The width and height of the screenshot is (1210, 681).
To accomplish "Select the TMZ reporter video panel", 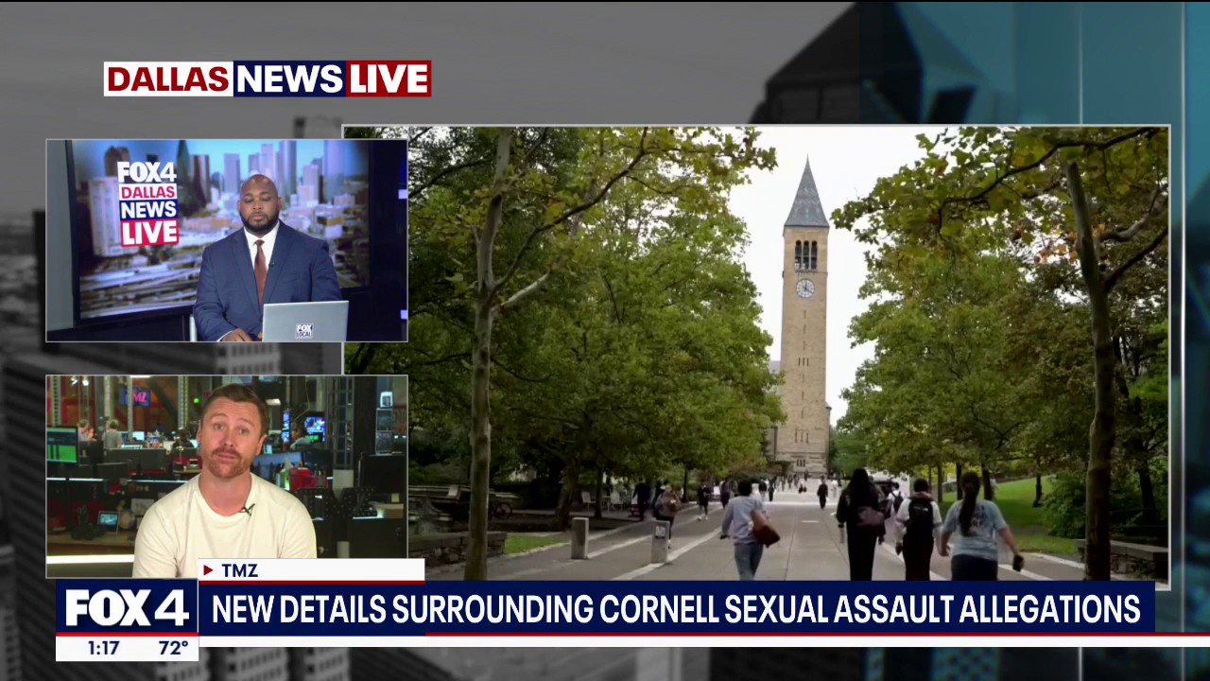I will 227,477.
